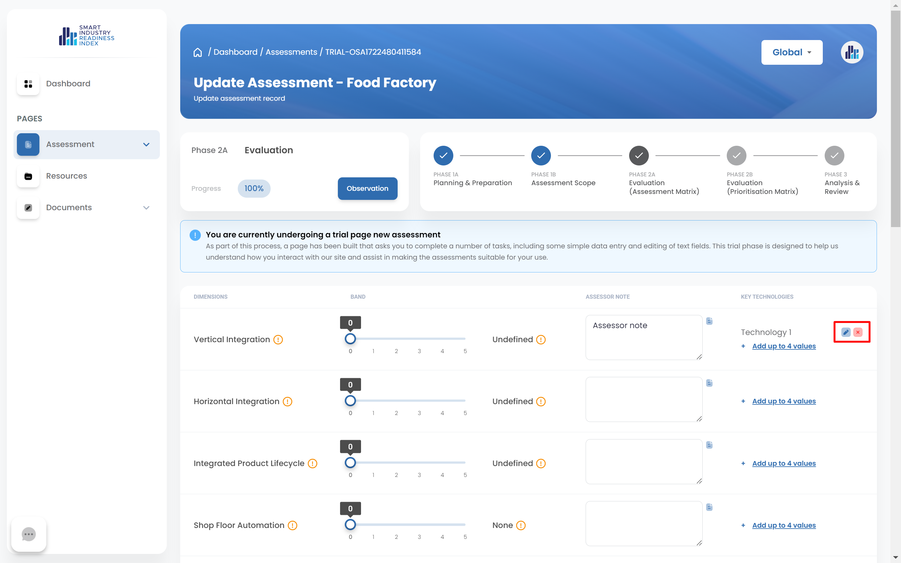
Task: Select Phase 2B Evaluation step circle
Action: click(736, 156)
